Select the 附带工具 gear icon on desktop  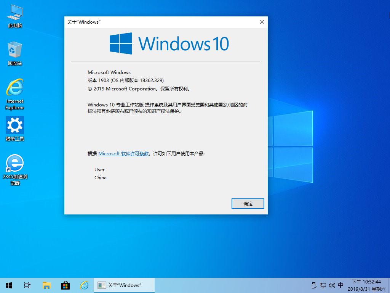coord(15,129)
